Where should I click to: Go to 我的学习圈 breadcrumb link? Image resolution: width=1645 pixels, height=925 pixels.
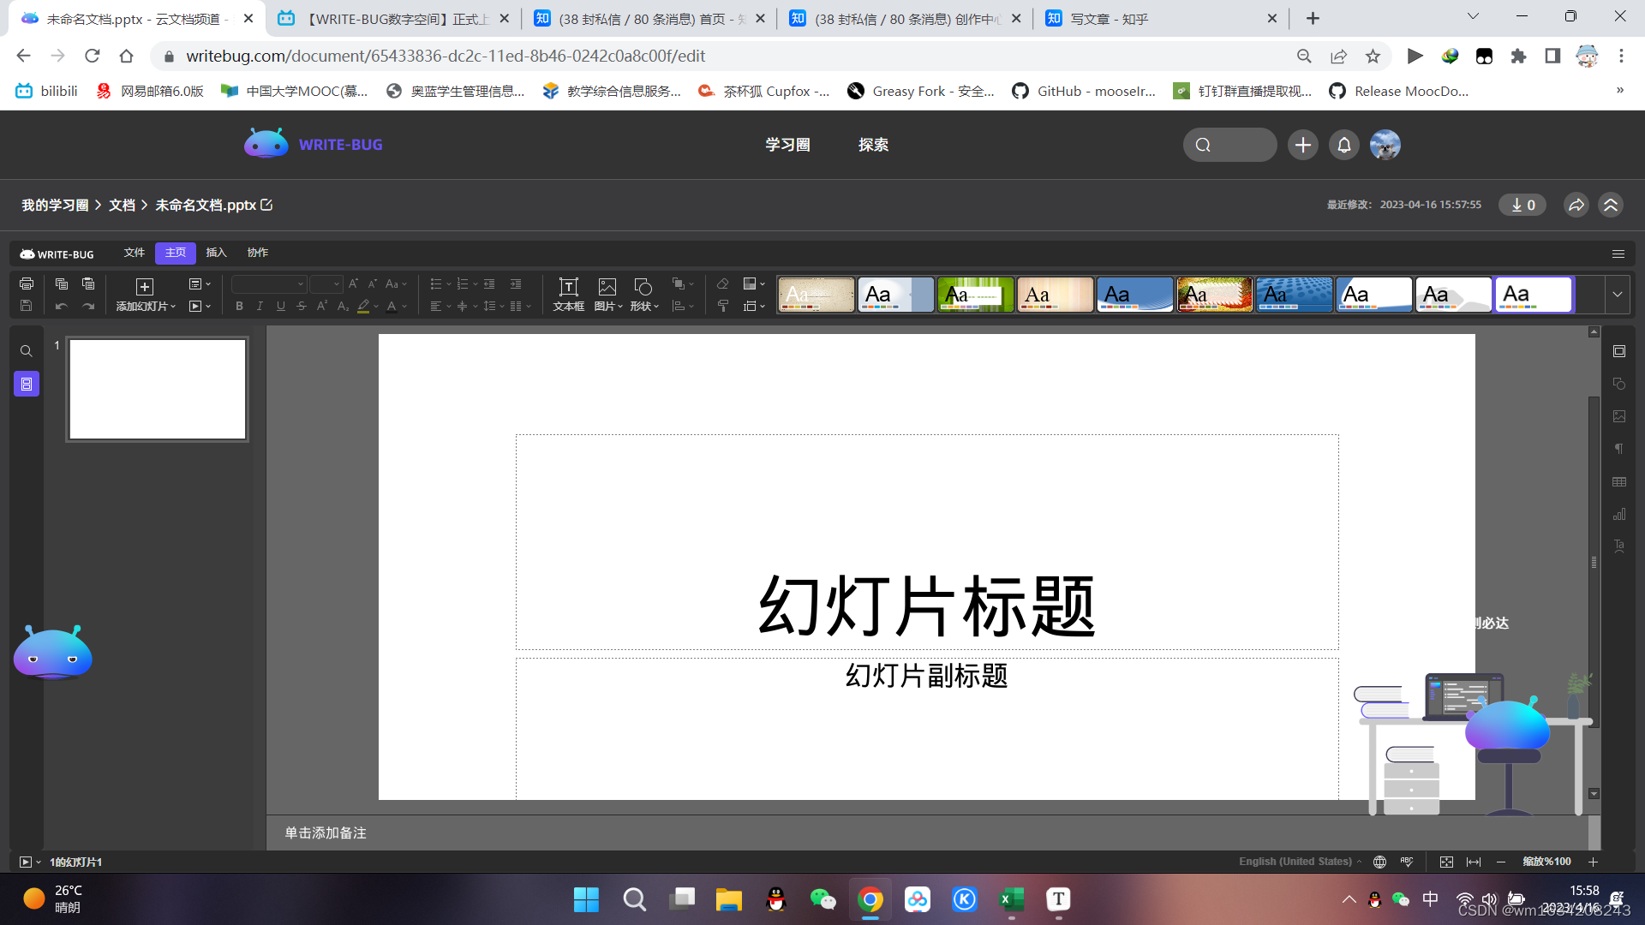pos(55,205)
